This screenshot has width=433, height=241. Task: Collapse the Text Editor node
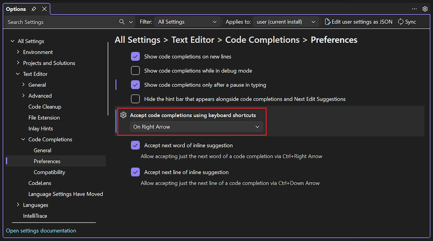coord(18,74)
